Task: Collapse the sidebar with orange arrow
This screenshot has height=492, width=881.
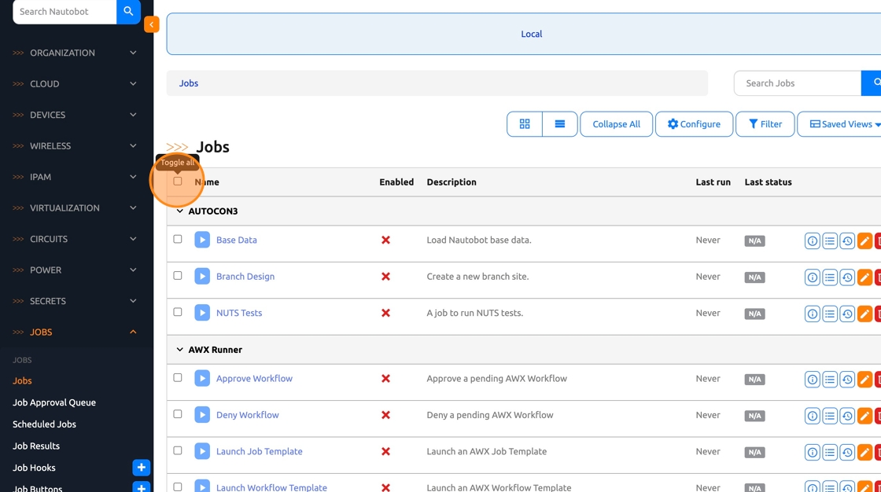Action: (x=151, y=24)
